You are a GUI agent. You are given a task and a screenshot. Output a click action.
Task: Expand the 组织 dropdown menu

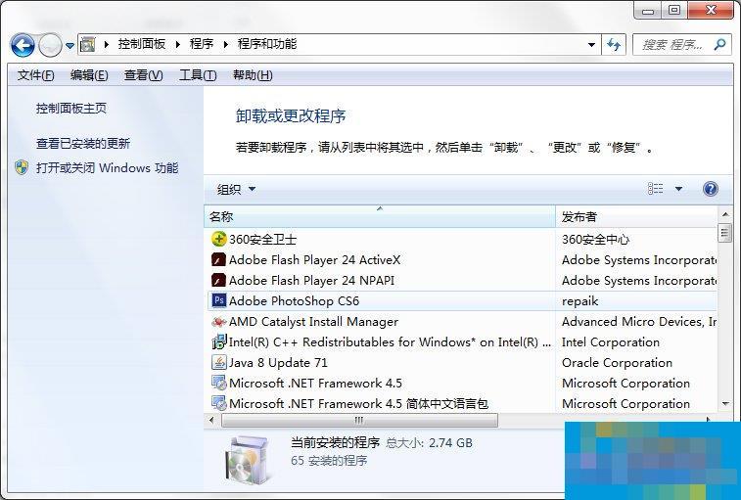(236, 189)
